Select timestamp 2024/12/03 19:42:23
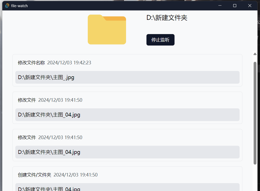The width and height of the screenshot is (260, 191). tap(69, 63)
